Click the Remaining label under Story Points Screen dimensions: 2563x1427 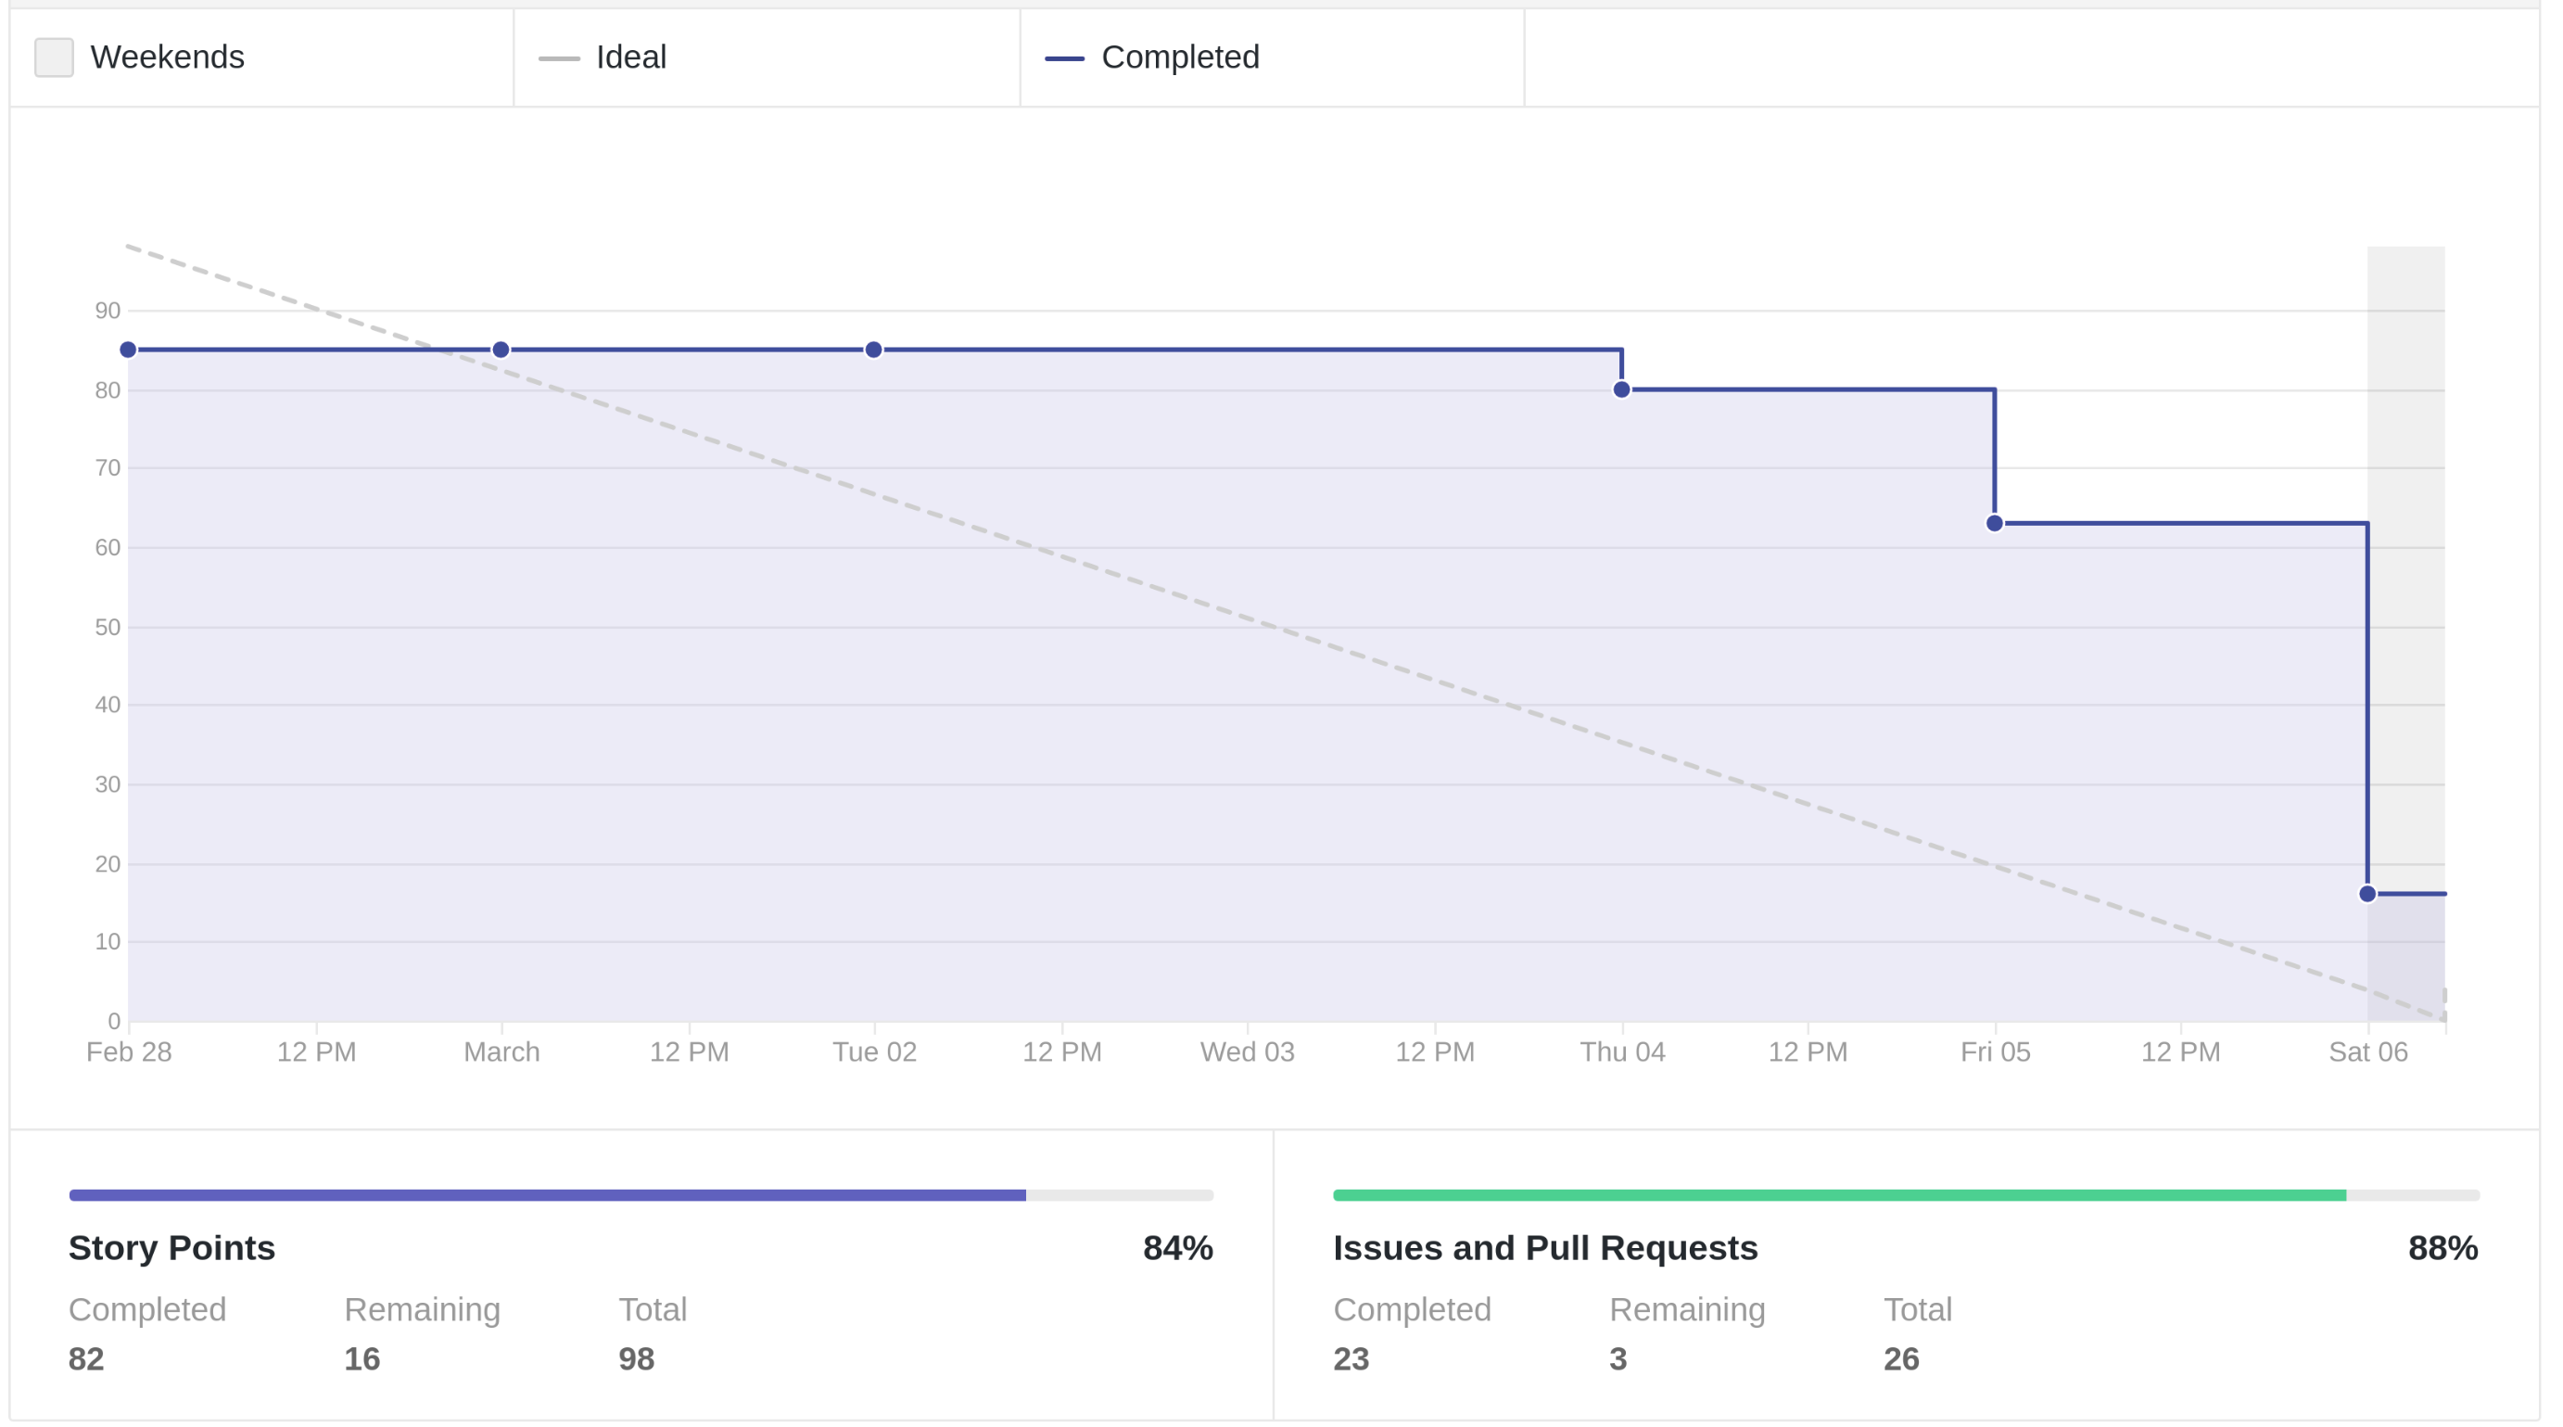coord(422,1309)
